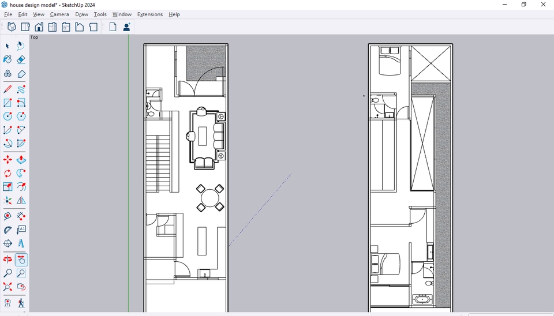Click the round dining table in floor plan
Viewport: 554px width, 316px height.
pos(210,198)
